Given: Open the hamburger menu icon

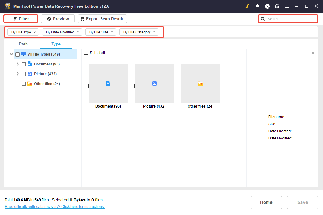Looking at the screenshot, I should (287, 6).
